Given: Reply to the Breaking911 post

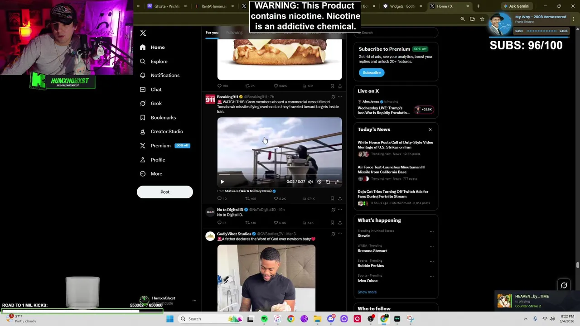Looking at the screenshot, I should coord(222,198).
